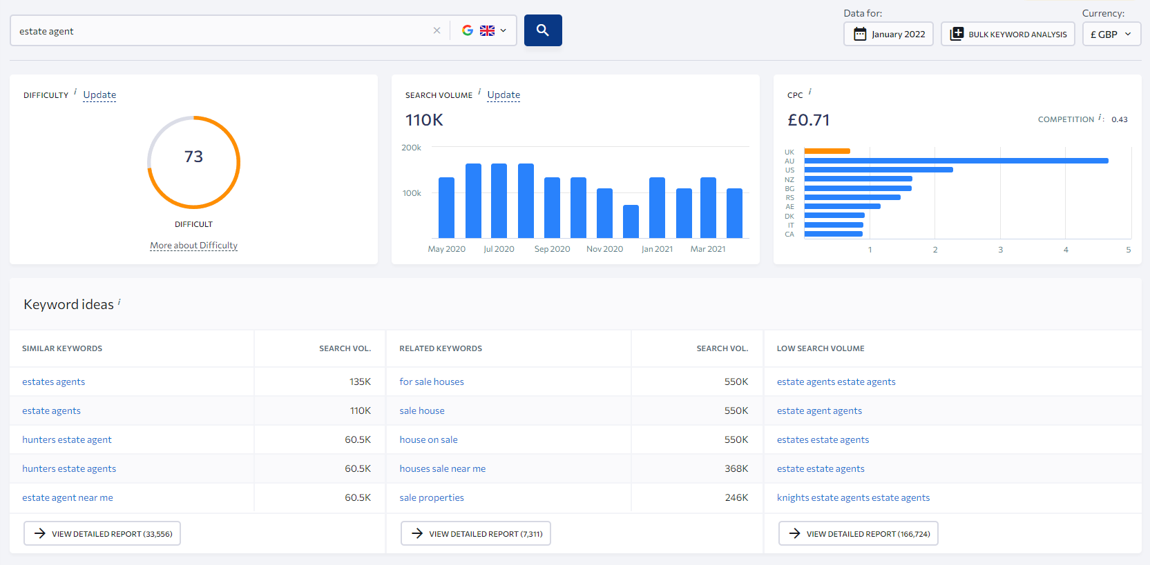The image size is (1150, 565).
Task: Click the Keyword ideas info icon
Action: 119,301
